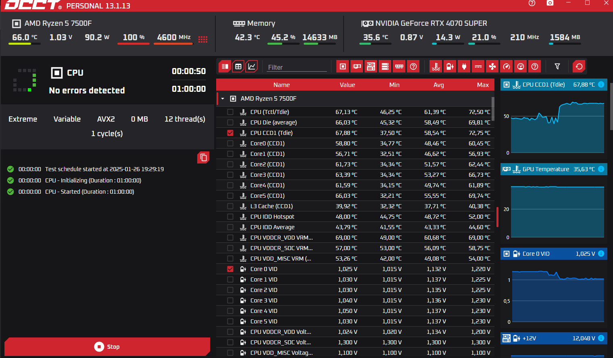The height and width of the screenshot is (358, 613).
Task: Show frequency sensors using speedometer icon
Action: tap(507, 66)
